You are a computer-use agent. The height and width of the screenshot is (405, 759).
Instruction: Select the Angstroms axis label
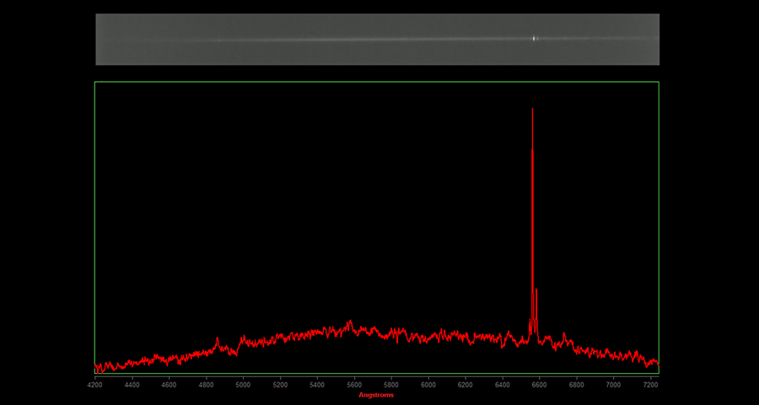pyautogui.click(x=376, y=395)
